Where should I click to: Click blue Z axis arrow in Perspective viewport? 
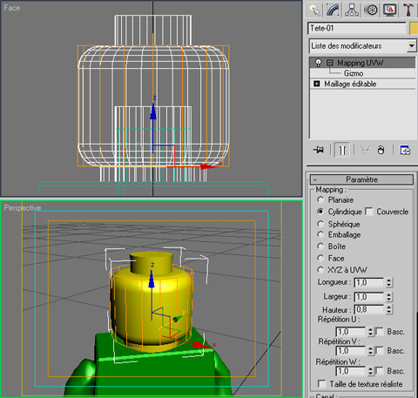tap(152, 280)
